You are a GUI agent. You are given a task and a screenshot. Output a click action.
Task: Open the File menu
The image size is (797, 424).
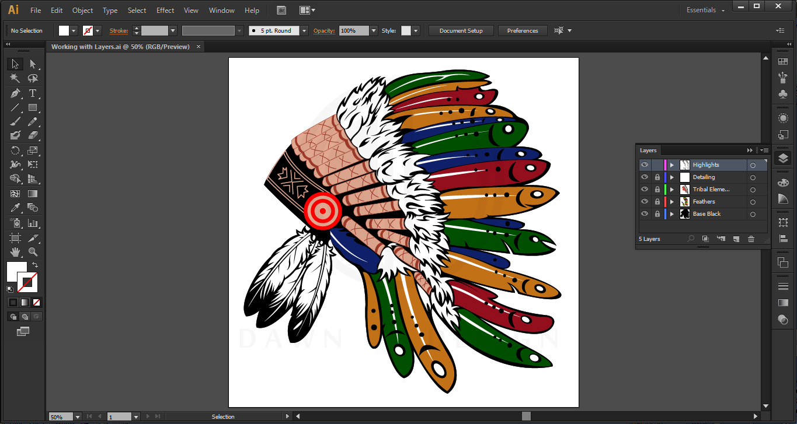coord(36,10)
